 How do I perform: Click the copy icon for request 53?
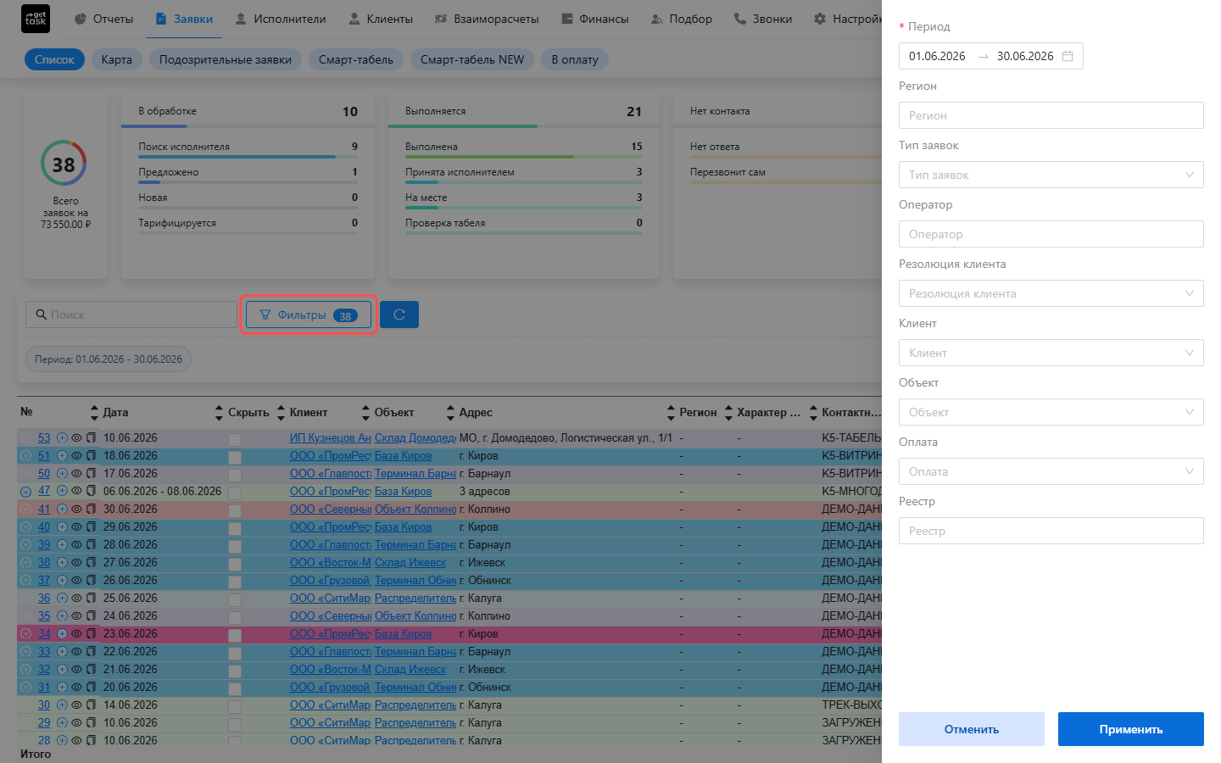(x=91, y=438)
